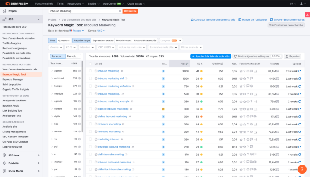Check the box for define inbound marketing
Viewport: 310px width, 177px height.
click(x=90, y=117)
